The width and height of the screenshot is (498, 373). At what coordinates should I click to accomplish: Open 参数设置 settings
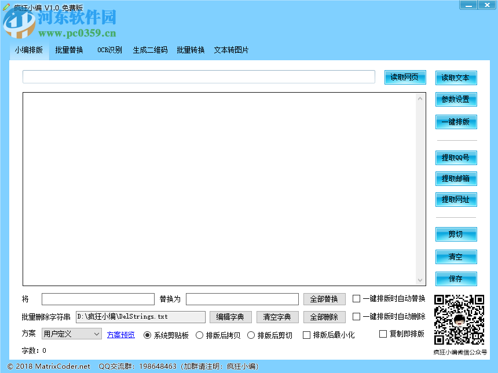click(x=456, y=100)
